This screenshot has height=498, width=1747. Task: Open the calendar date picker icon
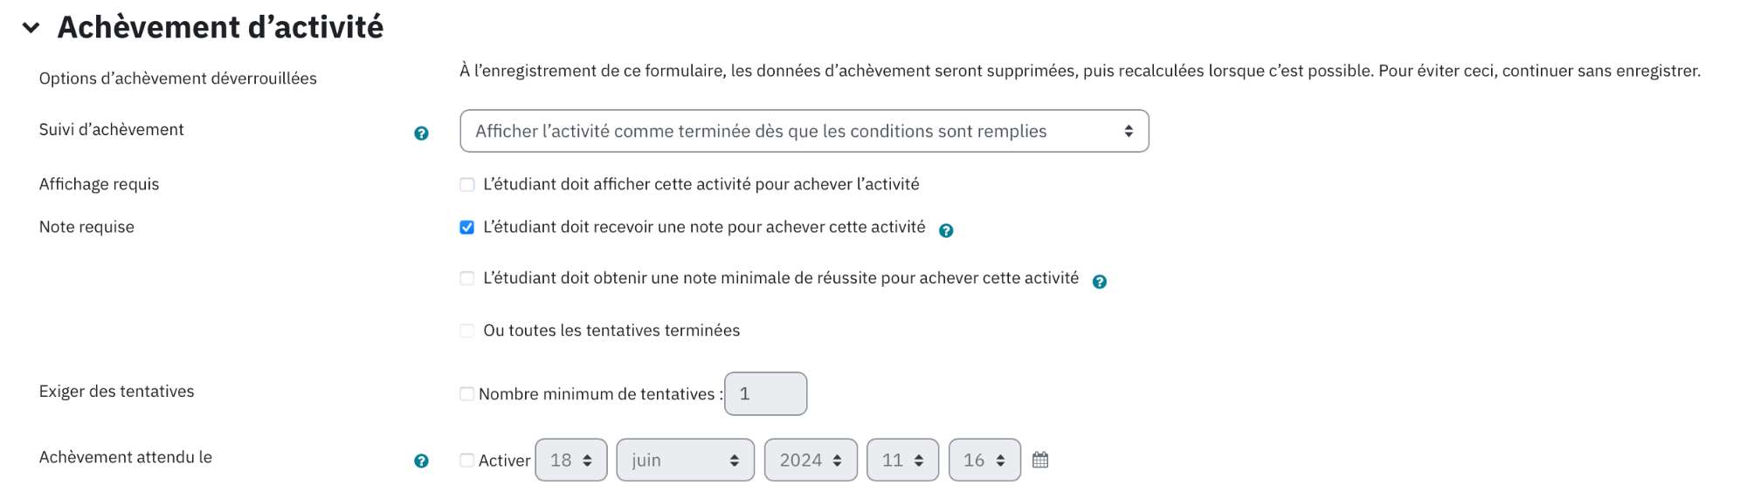point(1040,460)
